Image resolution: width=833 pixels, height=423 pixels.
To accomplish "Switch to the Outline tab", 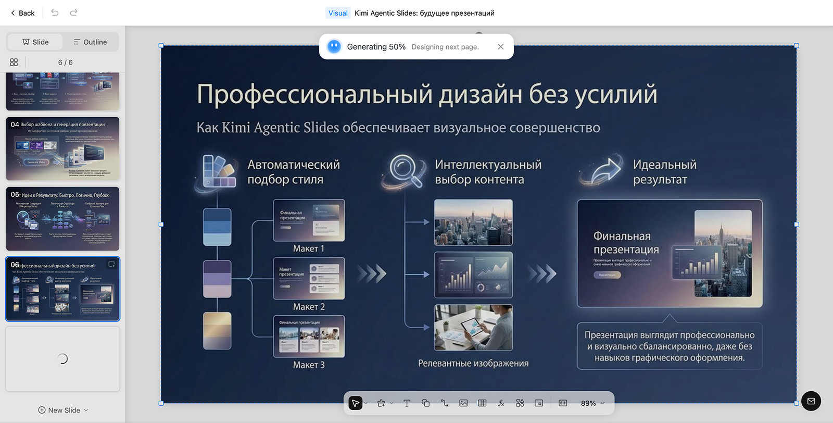I will click(90, 42).
